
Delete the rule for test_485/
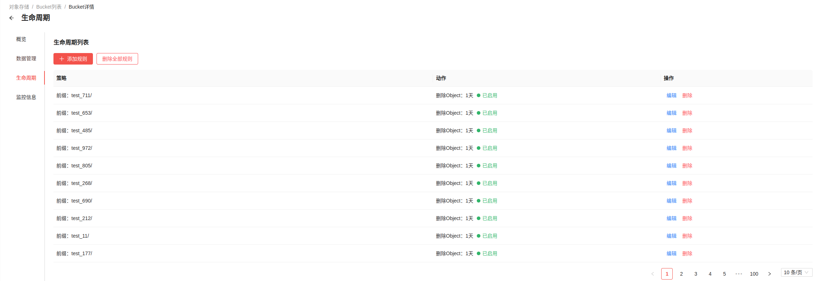687,130
